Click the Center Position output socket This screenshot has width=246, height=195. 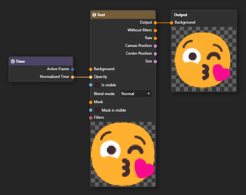click(x=155, y=54)
